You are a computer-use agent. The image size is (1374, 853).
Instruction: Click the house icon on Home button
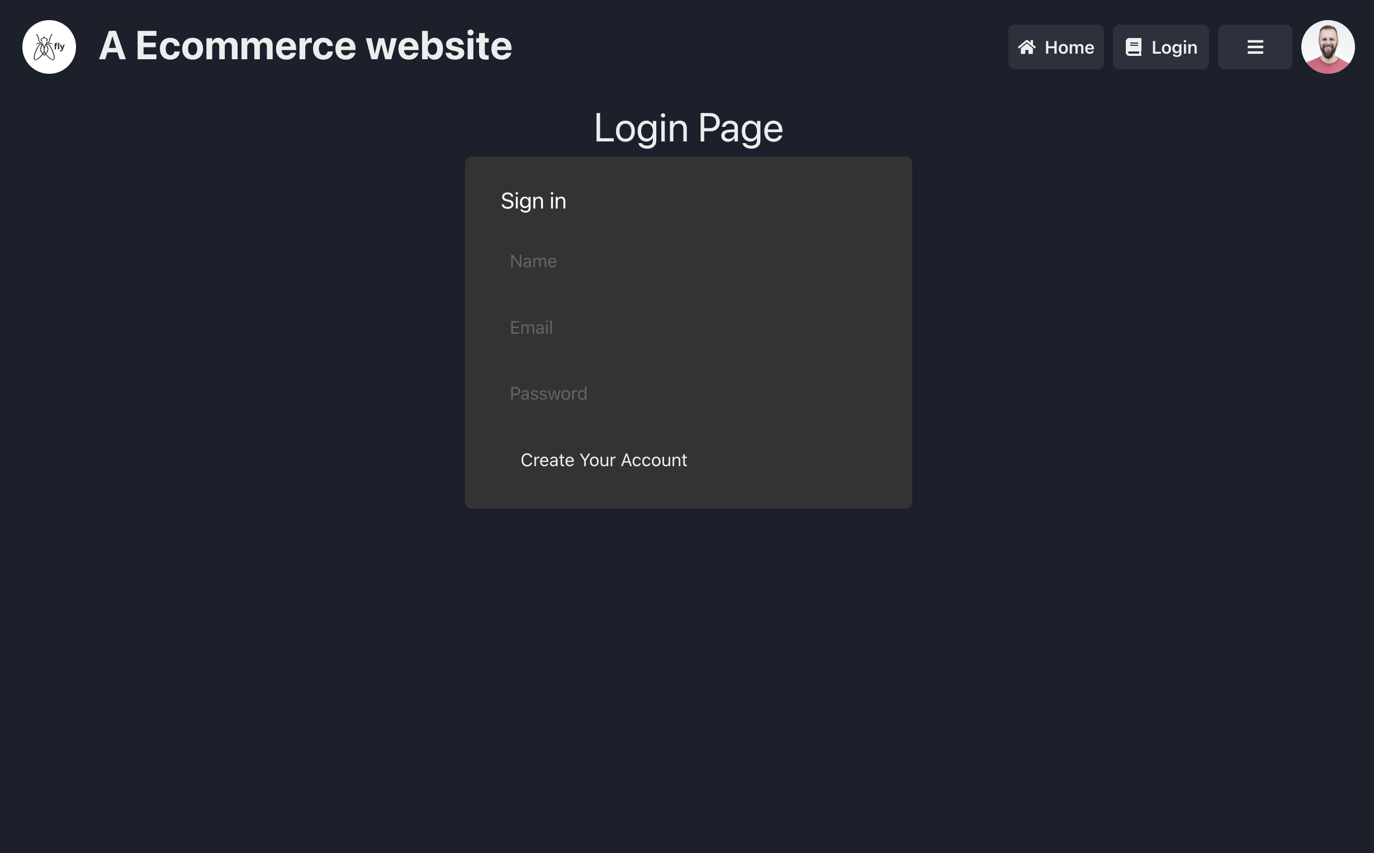[x=1026, y=47]
